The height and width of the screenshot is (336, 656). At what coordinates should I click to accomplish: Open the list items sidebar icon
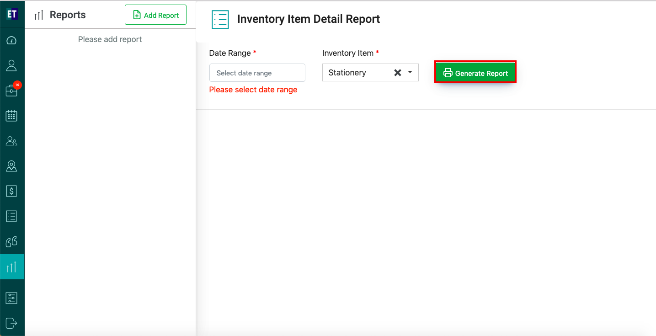12,216
